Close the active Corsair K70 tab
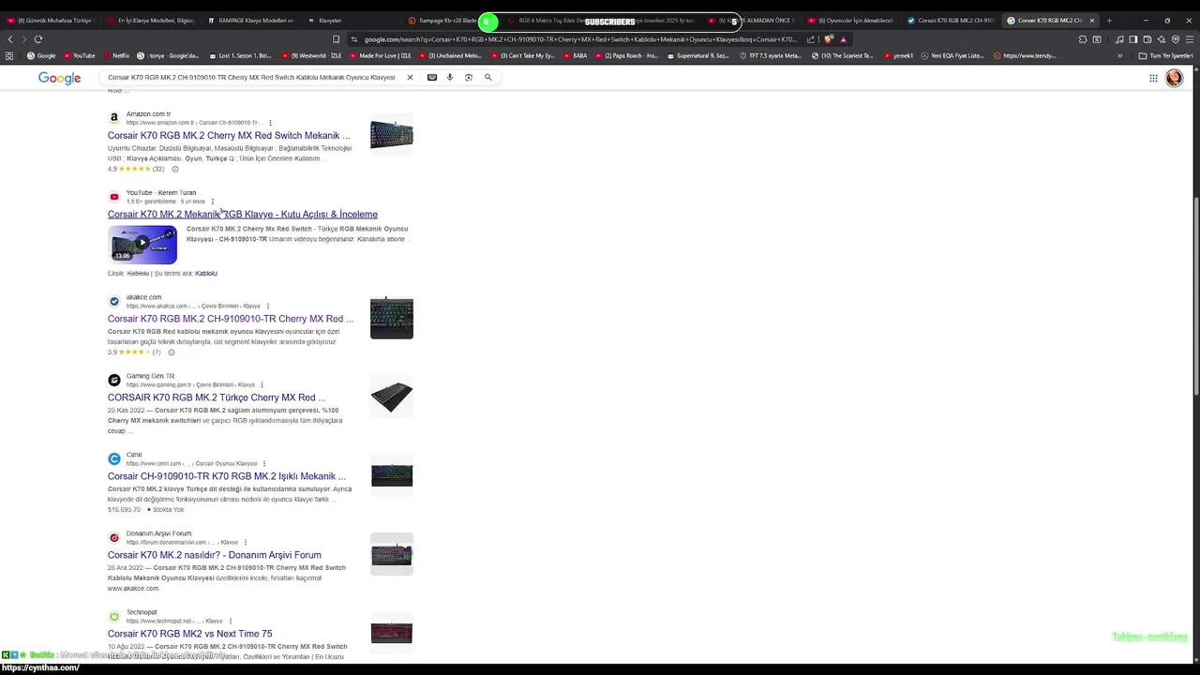 point(1091,21)
